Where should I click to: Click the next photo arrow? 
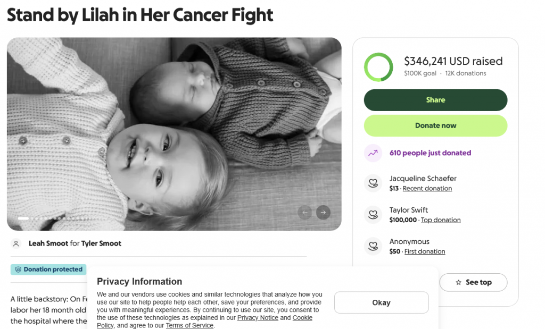click(x=323, y=213)
